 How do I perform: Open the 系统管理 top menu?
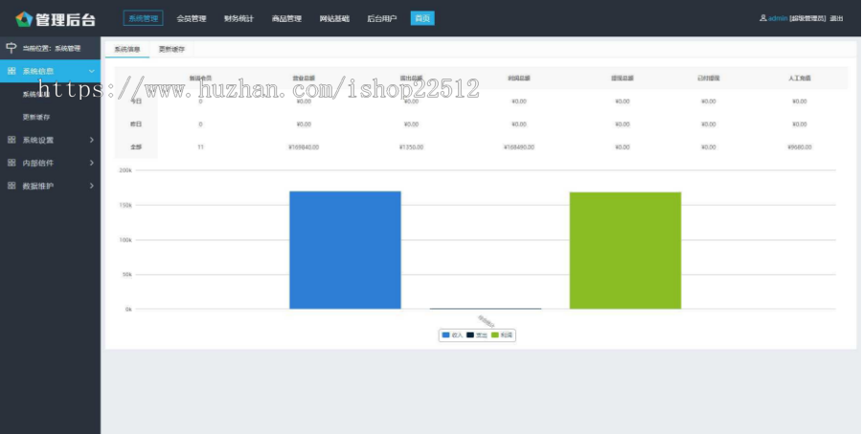coord(143,18)
